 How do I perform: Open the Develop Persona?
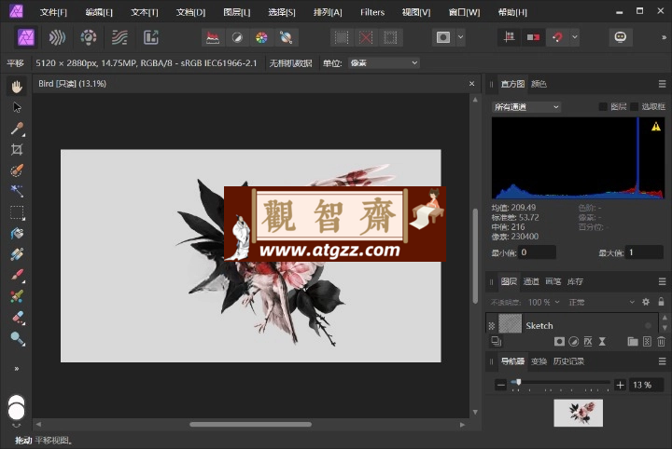pos(89,37)
